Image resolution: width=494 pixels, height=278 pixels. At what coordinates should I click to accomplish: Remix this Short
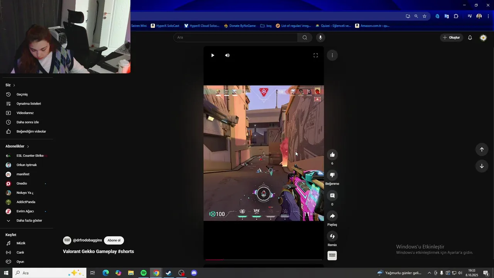click(x=332, y=236)
